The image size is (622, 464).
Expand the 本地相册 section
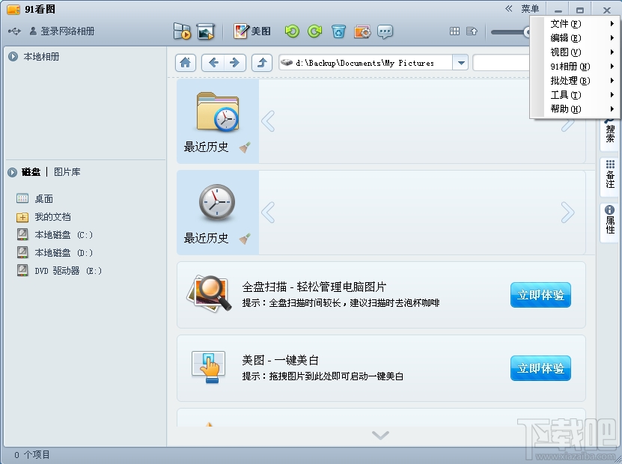point(13,57)
